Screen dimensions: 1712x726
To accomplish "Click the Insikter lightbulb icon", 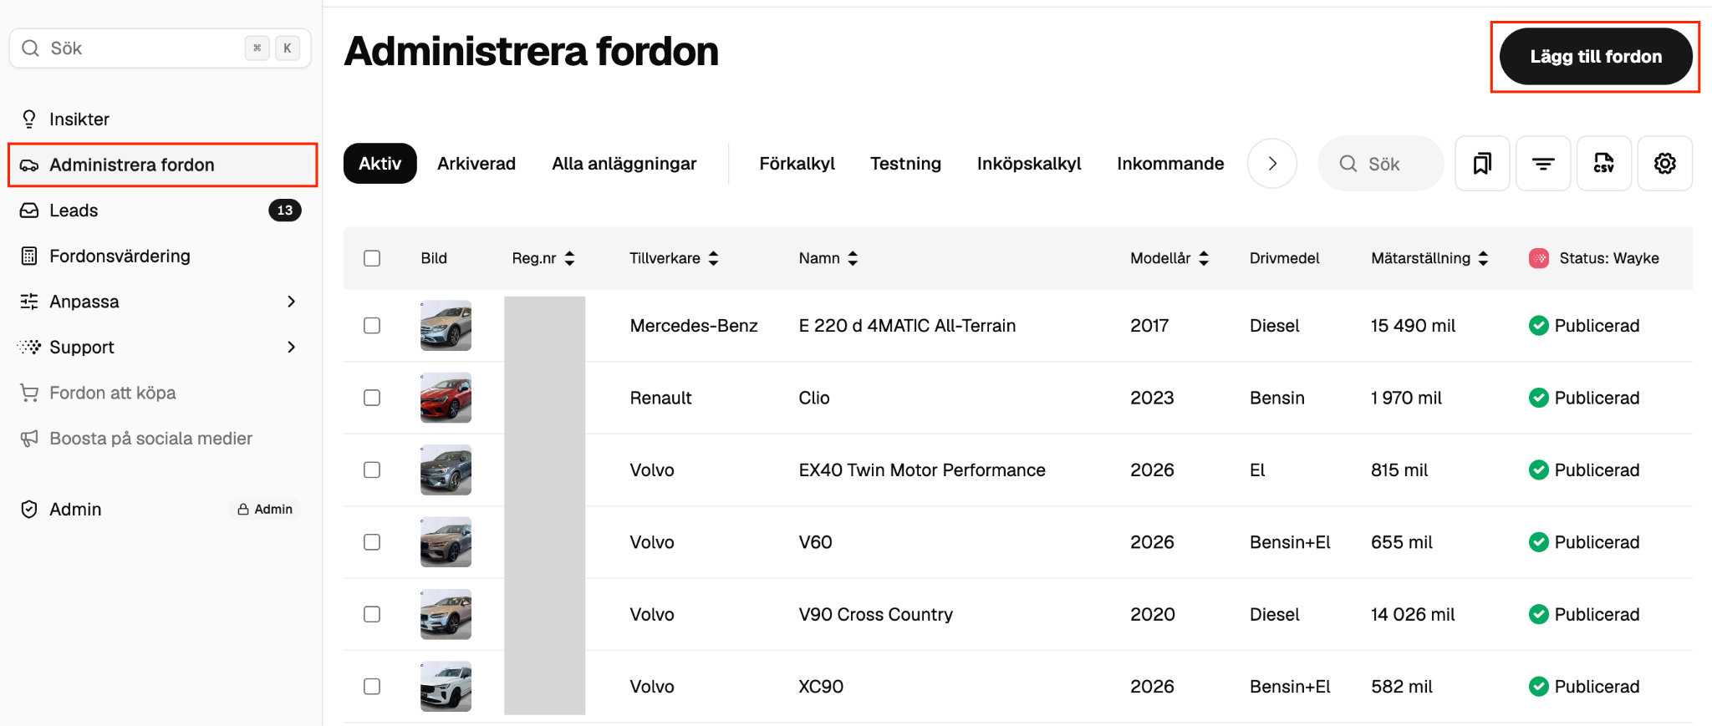I will click(29, 119).
